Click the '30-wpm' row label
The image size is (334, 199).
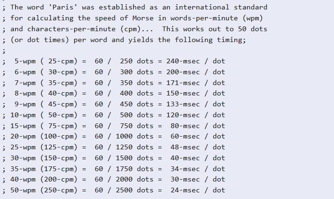click(x=23, y=158)
